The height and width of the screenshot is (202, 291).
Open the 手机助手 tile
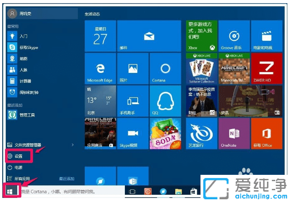[x=133, y=101]
